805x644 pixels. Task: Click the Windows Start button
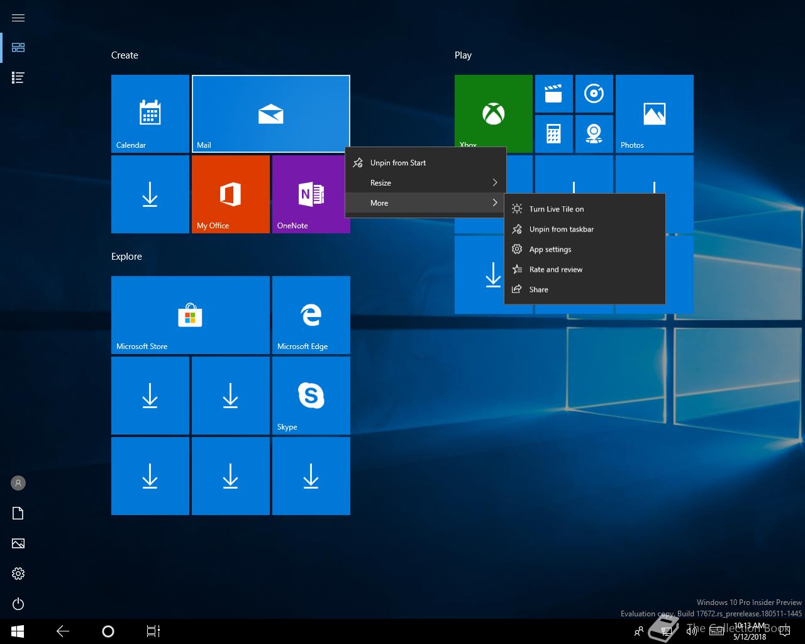pos(18,631)
